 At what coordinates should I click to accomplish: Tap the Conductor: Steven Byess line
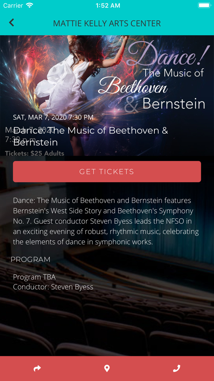[53, 287]
